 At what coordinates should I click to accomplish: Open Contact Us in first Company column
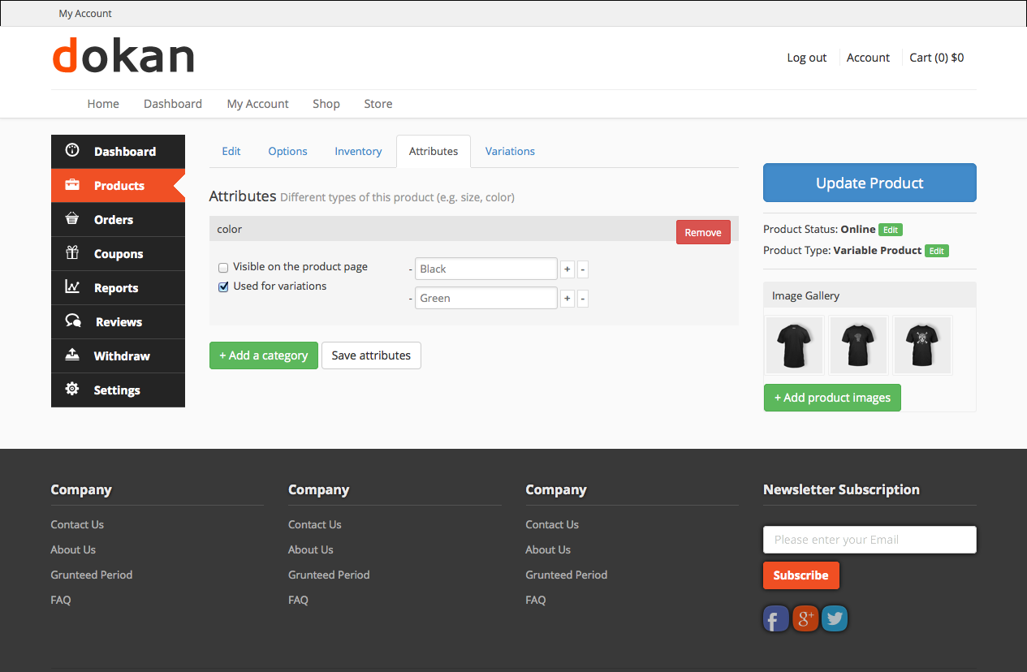(77, 524)
